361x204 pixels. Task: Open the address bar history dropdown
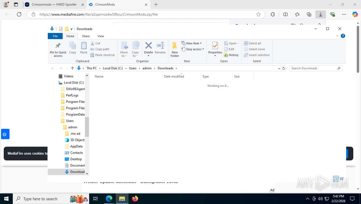pos(279,68)
